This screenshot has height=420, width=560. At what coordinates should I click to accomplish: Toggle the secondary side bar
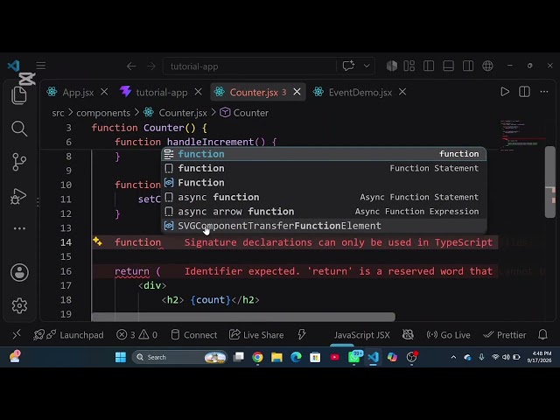click(x=468, y=66)
